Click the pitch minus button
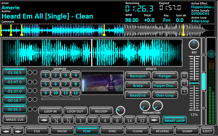This screenshot has height=136, width=218. point(184,76)
